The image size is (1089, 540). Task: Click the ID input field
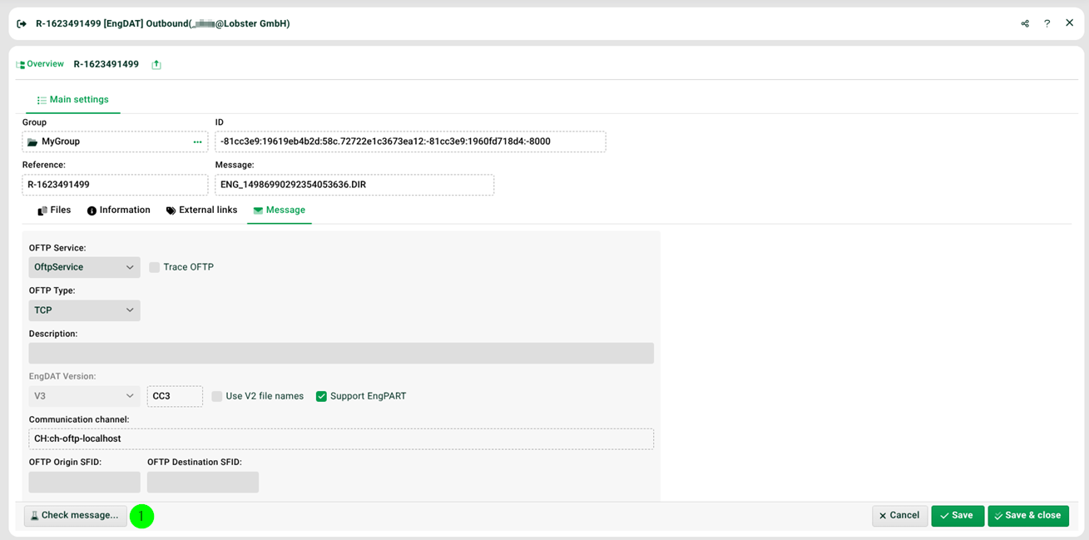410,141
